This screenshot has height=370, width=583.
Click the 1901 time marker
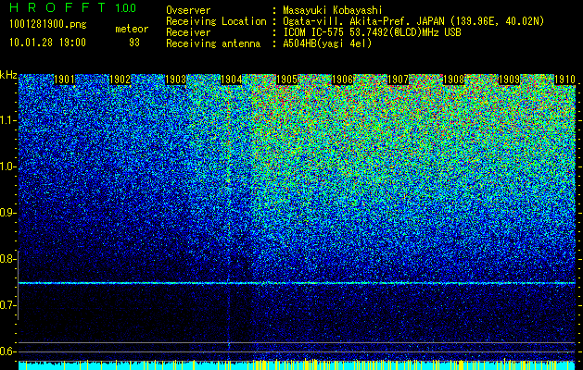point(64,80)
